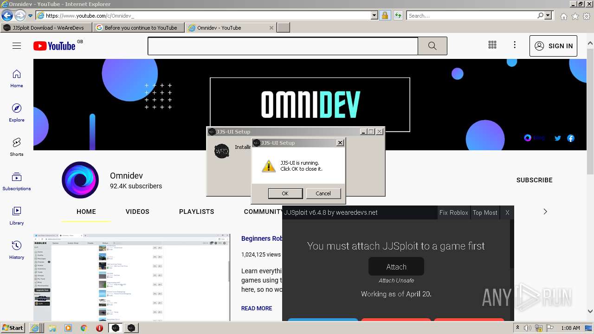Screen dimensions: 594x334
Task: Refresh the page in Internet Explorer
Action: coord(398,15)
